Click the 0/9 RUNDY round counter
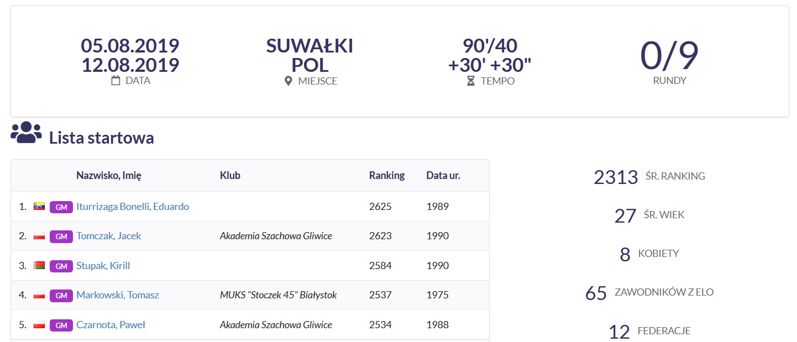Image resolution: width=797 pixels, height=342 pixels. [669, 61]
